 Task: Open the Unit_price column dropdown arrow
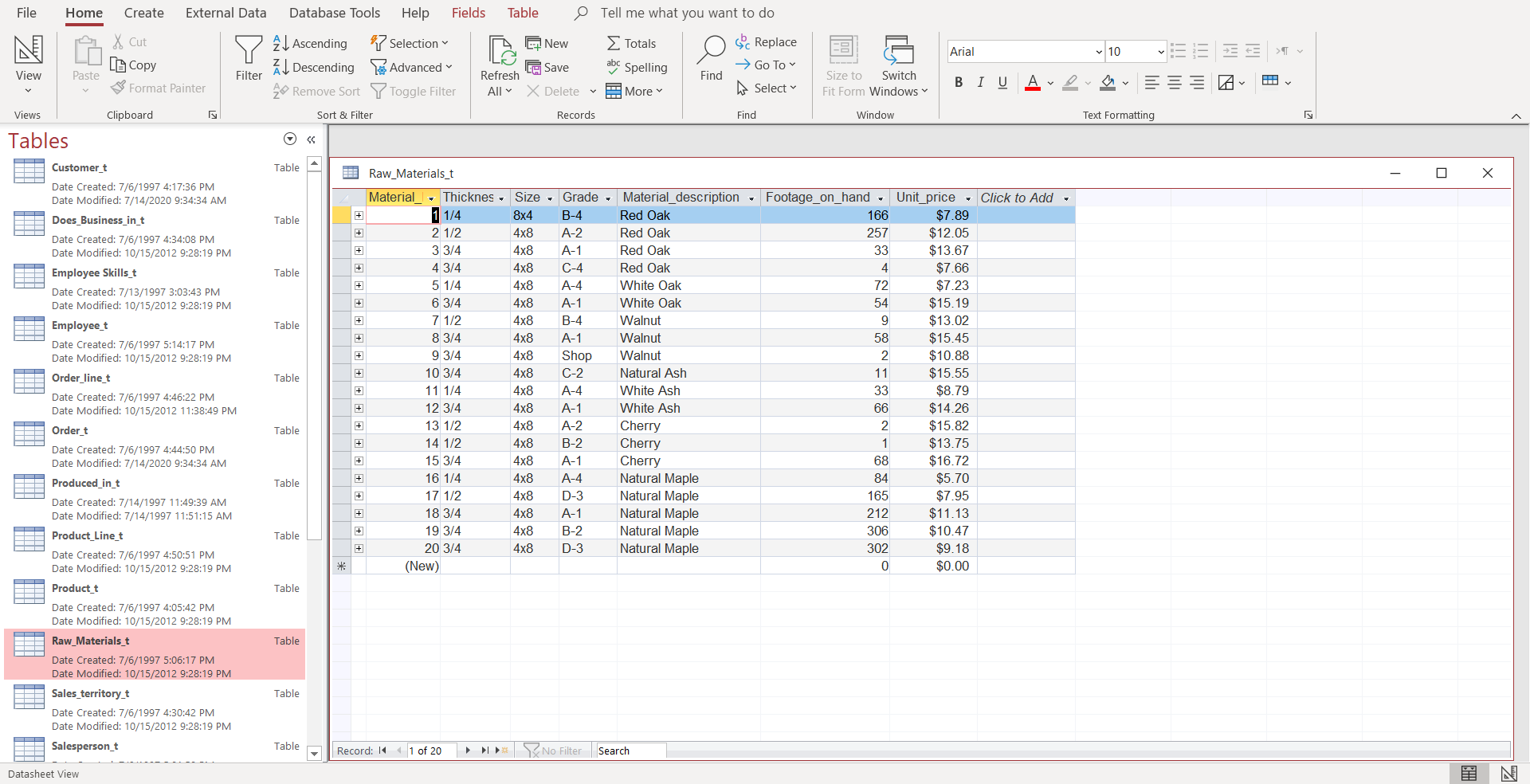tap(968, 198)
